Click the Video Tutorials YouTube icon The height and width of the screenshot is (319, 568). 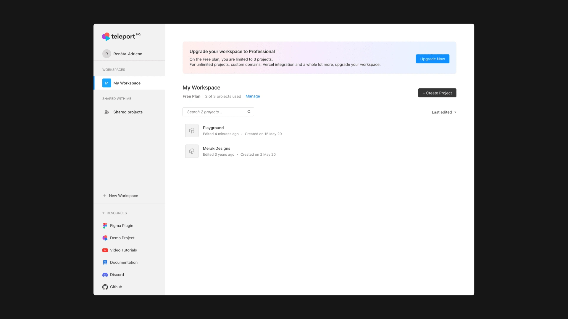click(x=105, y=250)
